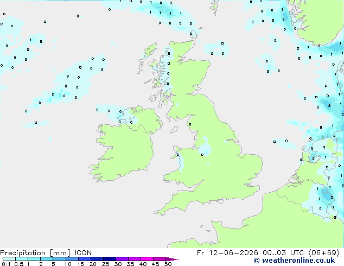Viewport: 344px width, 266px height.
Task: Click the word Precipitation in the title
Action: click(23, 253)
